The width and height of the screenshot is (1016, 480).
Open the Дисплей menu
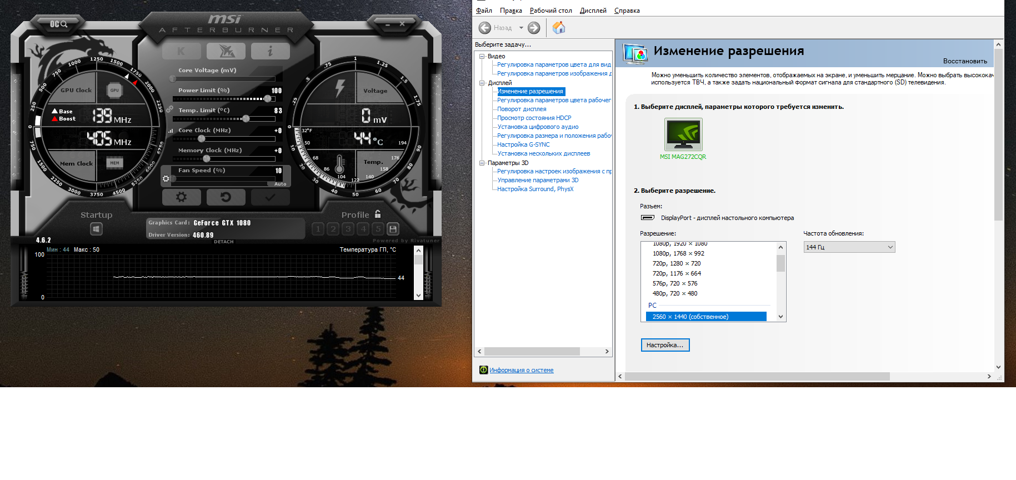593,11
